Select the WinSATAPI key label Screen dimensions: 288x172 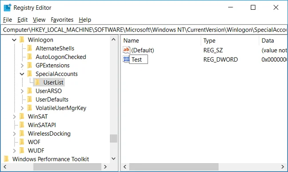coord(42,125)
